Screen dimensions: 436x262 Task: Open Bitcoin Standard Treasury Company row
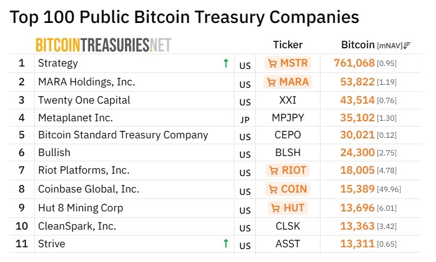pyautogui.click(x=123, y=135)
